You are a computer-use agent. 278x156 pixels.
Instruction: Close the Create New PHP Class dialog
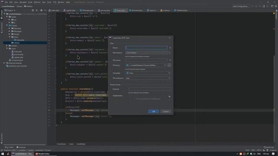pos(170,38)
